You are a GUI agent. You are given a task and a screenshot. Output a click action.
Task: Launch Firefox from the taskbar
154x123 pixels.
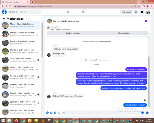pos(16,121)
